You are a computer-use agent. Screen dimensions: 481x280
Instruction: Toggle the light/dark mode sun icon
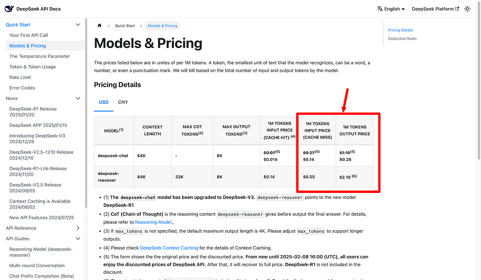point(467,9)
